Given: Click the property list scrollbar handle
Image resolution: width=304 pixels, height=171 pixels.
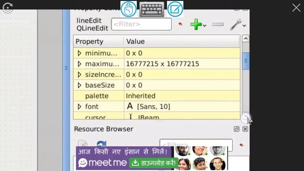Looking at the screenshot, I should pos(246,61).
